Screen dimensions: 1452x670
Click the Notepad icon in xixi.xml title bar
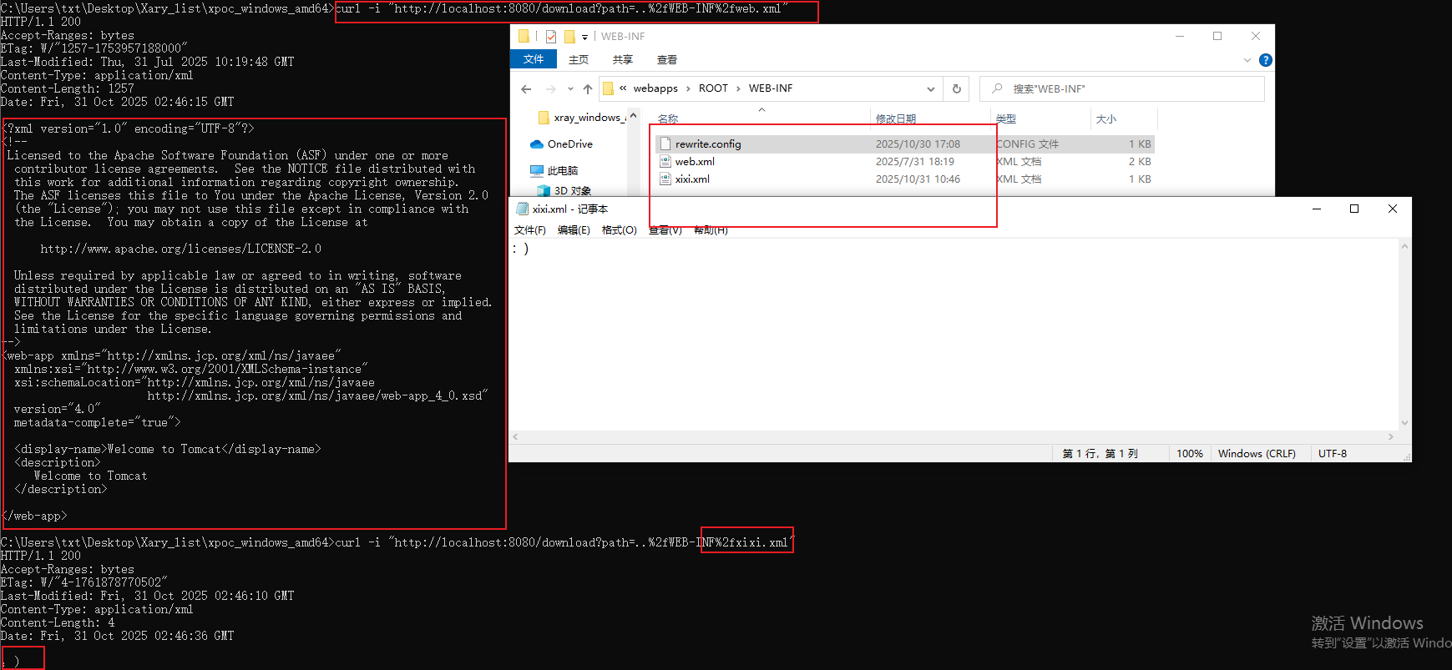tap(523, 209)
